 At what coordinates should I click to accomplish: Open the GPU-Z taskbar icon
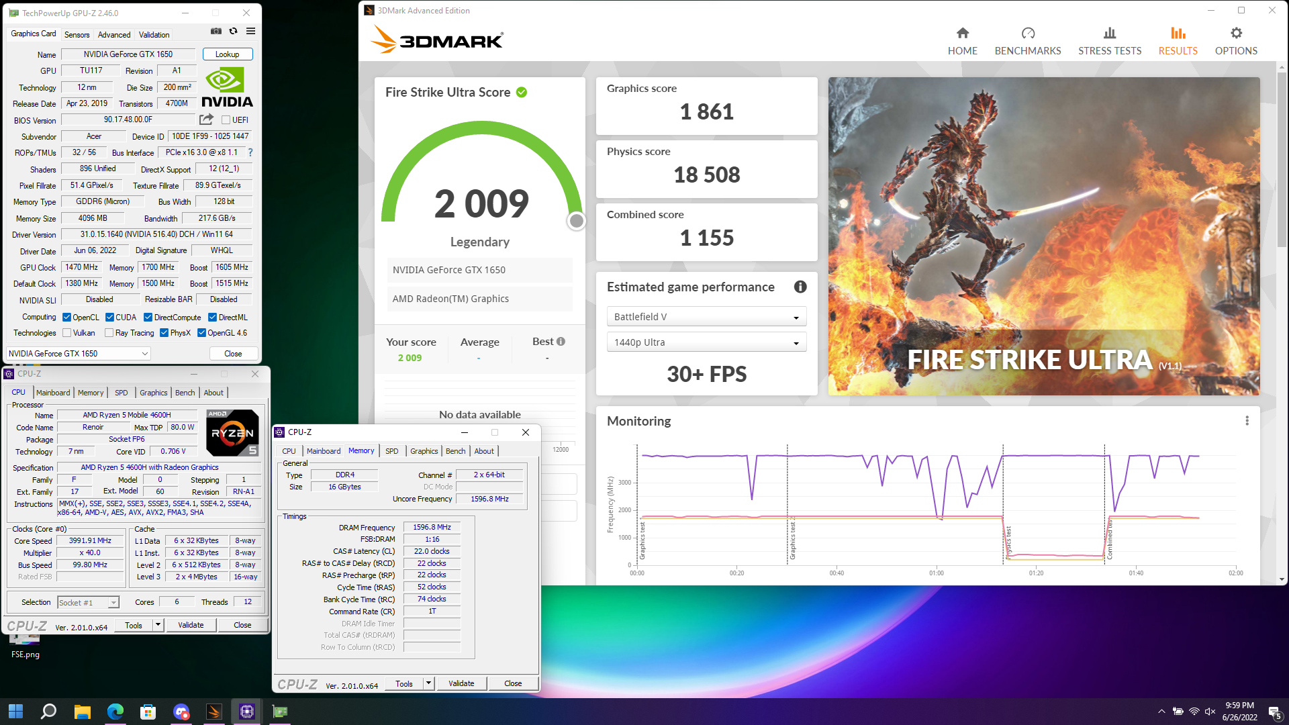tap(280, 712)
